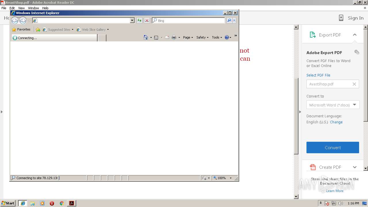Click the document vertical scrollbar down arrow
The width and height of the screenshot is (368, 207).
point(296,197)
